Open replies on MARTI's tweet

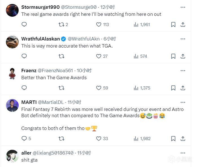point(24,139)
